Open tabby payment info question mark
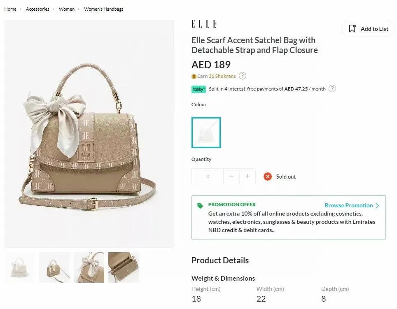Viewport: 397px width, 309px height. [x=332, y=89]
